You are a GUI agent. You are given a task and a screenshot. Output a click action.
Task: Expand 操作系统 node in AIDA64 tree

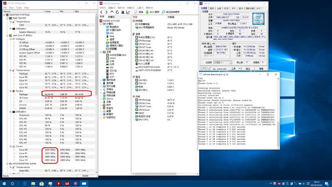(x=101, y=80)
